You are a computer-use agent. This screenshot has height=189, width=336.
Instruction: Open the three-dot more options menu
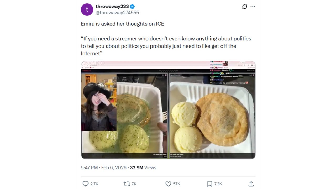point(253,7)
